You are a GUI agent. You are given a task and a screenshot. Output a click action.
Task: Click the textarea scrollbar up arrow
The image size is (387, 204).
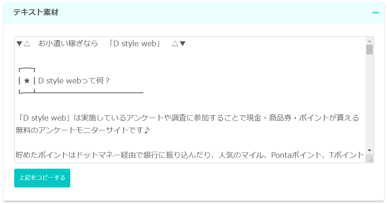coord(369,41)
